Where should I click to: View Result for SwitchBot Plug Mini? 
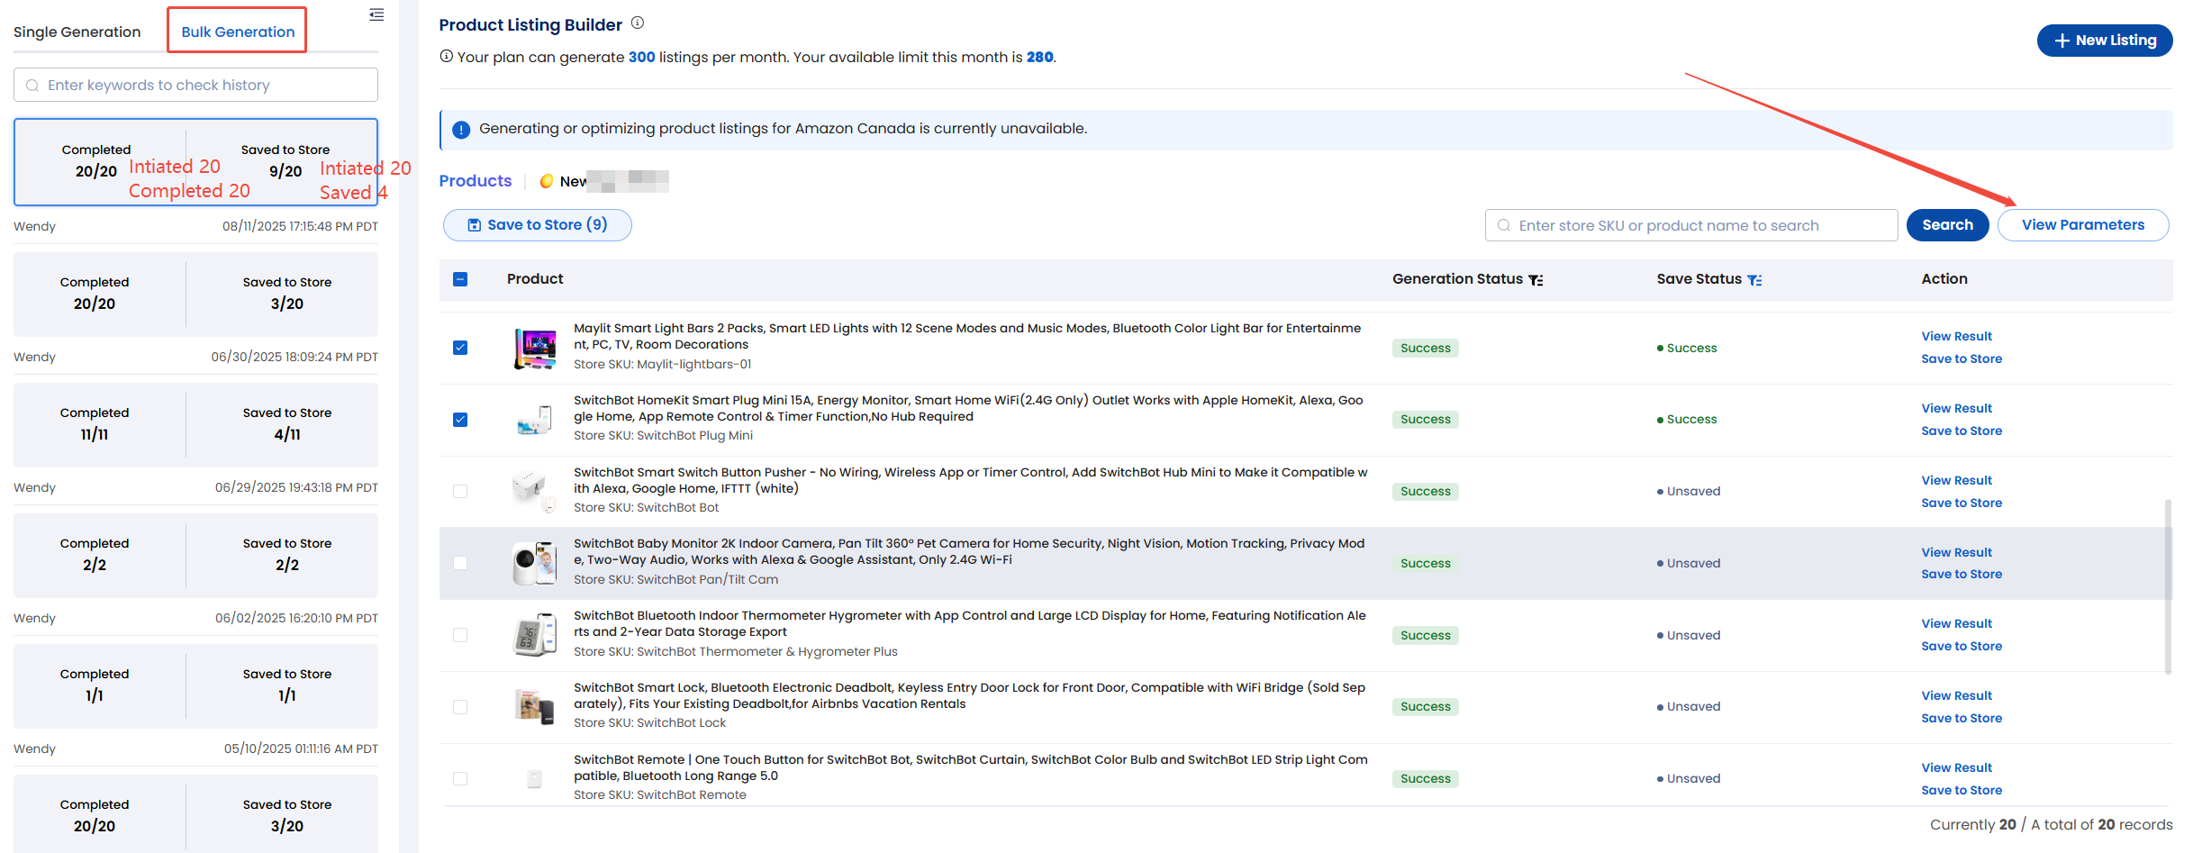(1956, 409)
